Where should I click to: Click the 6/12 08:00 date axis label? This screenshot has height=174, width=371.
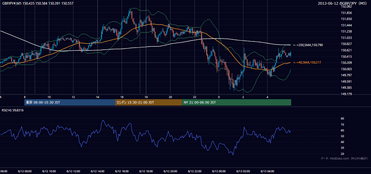(25, 171)
